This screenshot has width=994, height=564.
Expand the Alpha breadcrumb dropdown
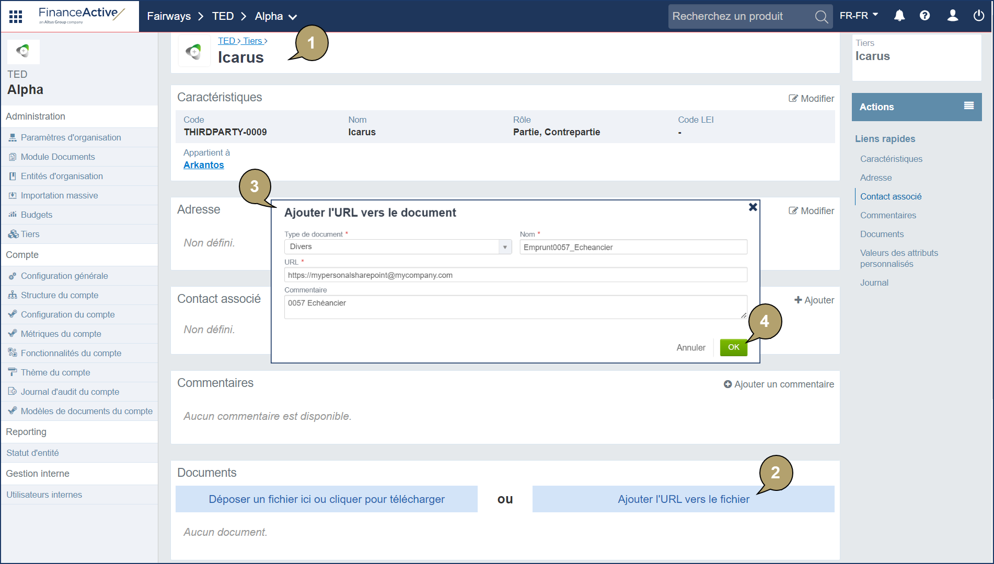tap(293, 17)
